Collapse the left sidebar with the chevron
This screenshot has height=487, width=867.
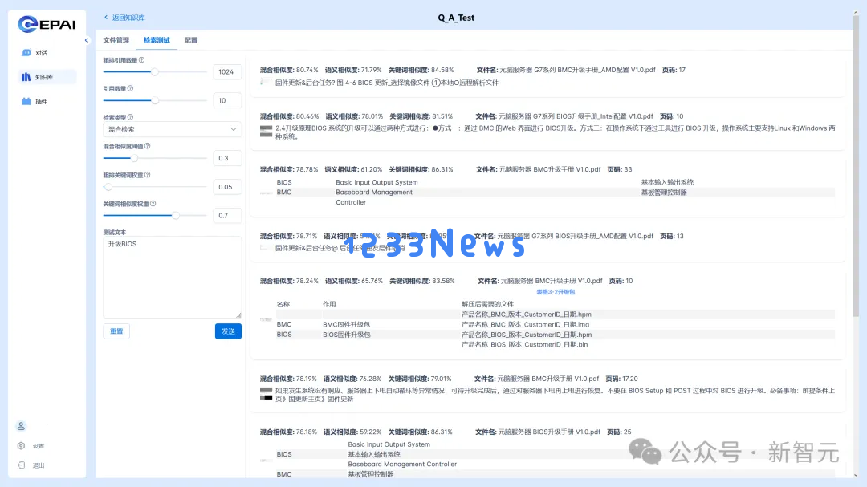coord(86,40)
